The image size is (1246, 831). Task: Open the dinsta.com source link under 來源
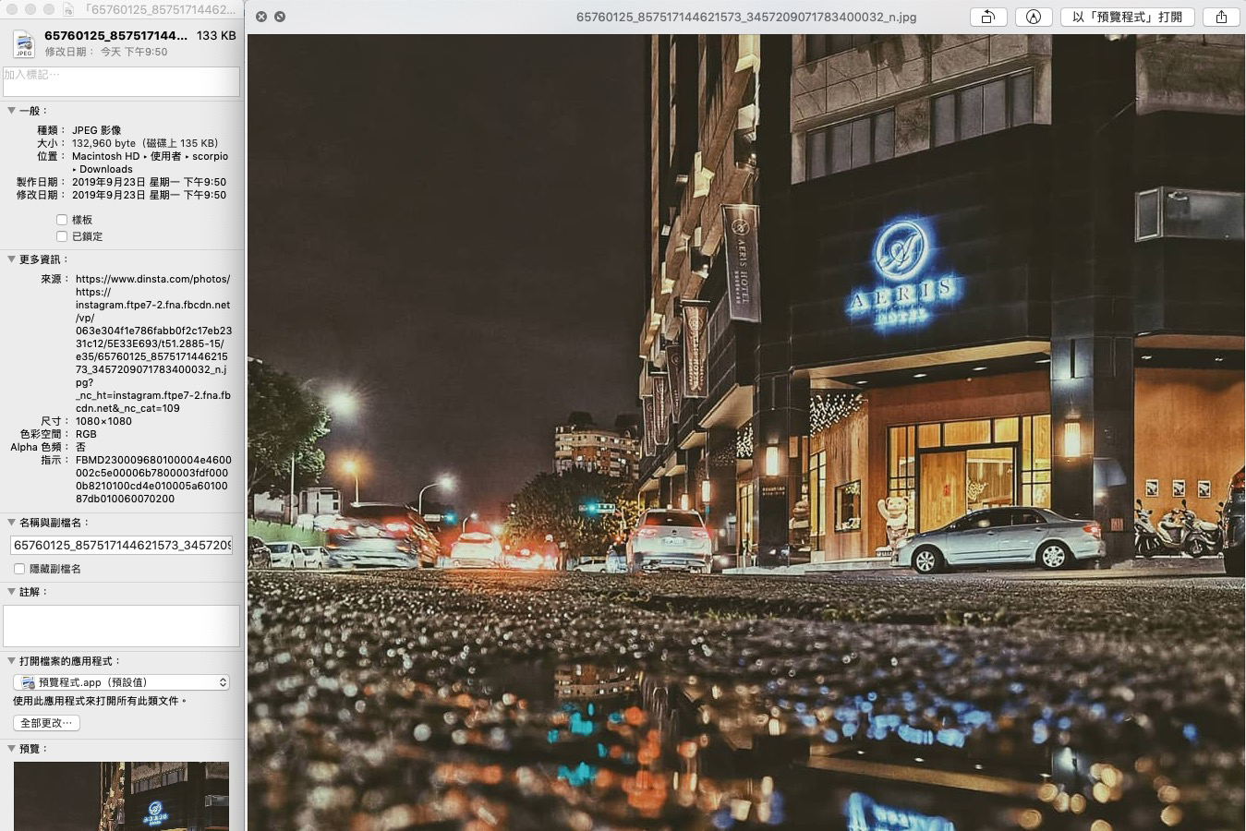coord(153,279)
